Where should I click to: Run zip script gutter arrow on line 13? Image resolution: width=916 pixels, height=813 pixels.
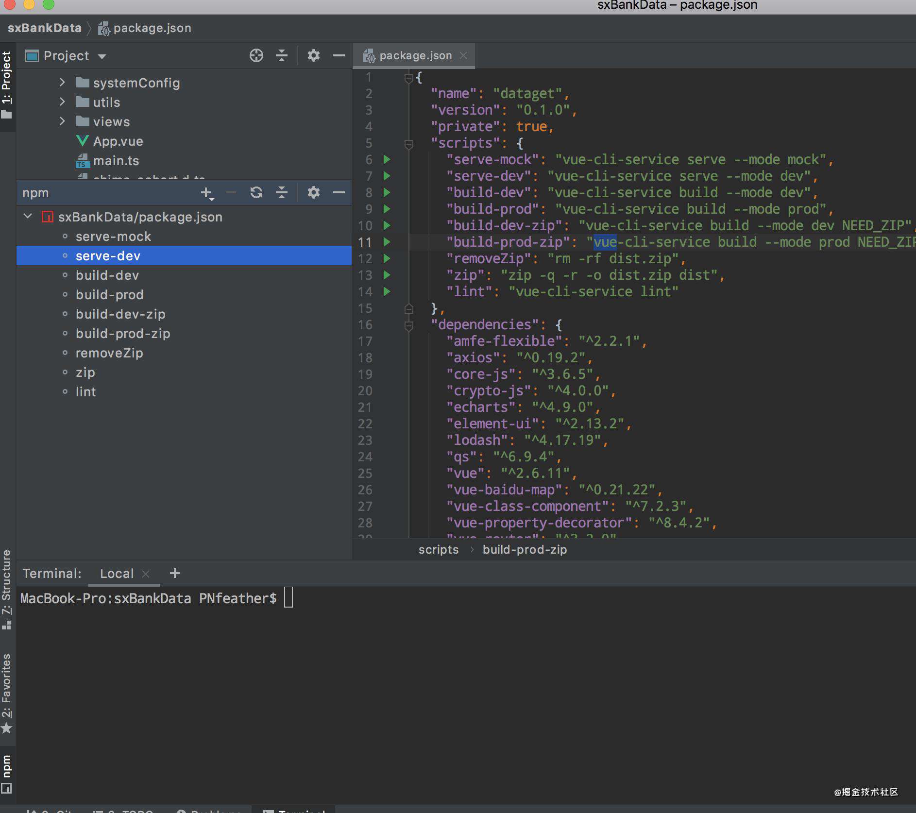[x=387, y=275]
